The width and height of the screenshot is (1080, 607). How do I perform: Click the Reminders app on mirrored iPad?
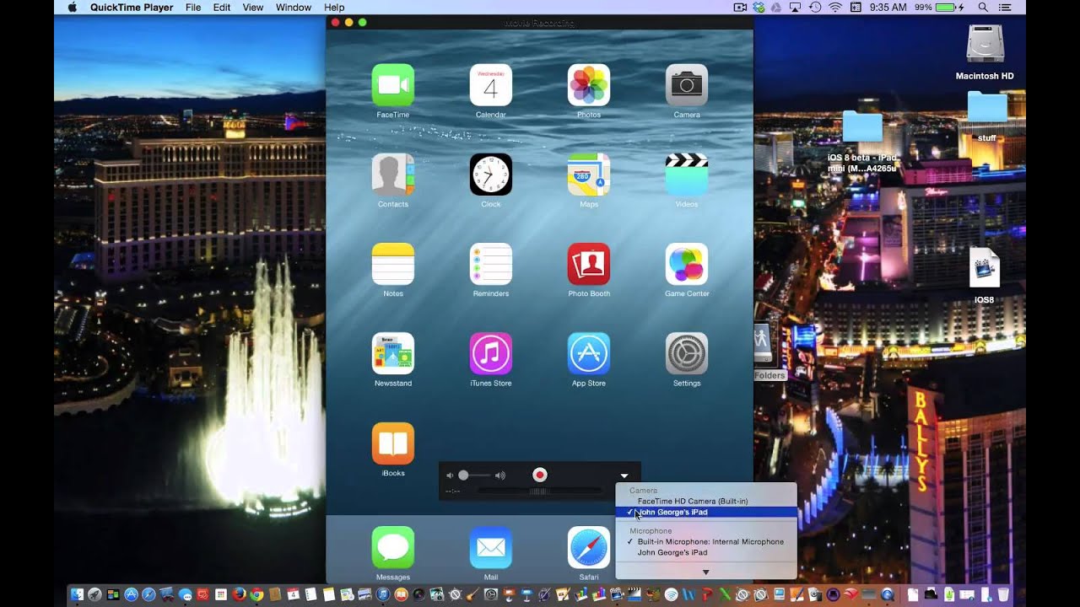click(x=491, y=264)
